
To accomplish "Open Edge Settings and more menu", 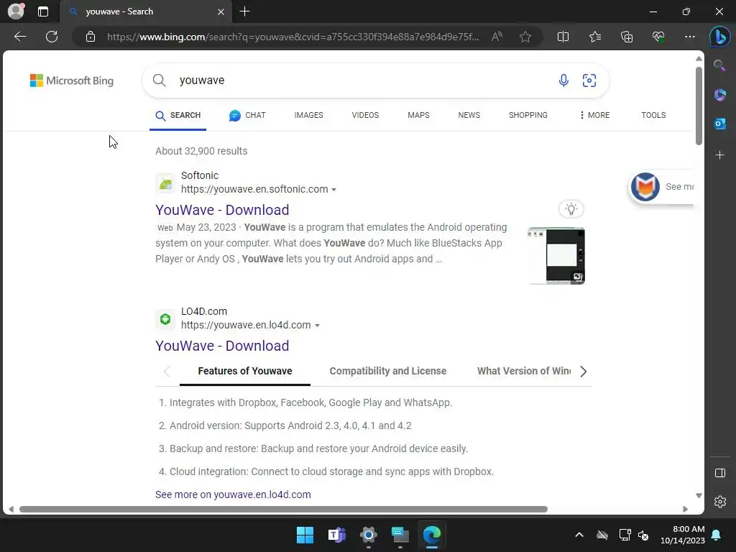I will (x=690, y=37).
